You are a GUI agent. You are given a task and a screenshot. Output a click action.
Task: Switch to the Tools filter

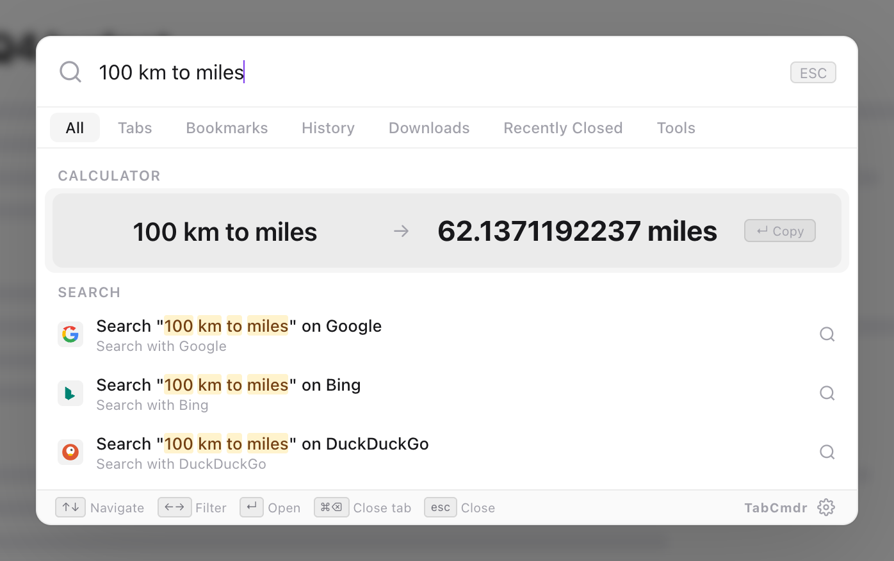point(676,127)
